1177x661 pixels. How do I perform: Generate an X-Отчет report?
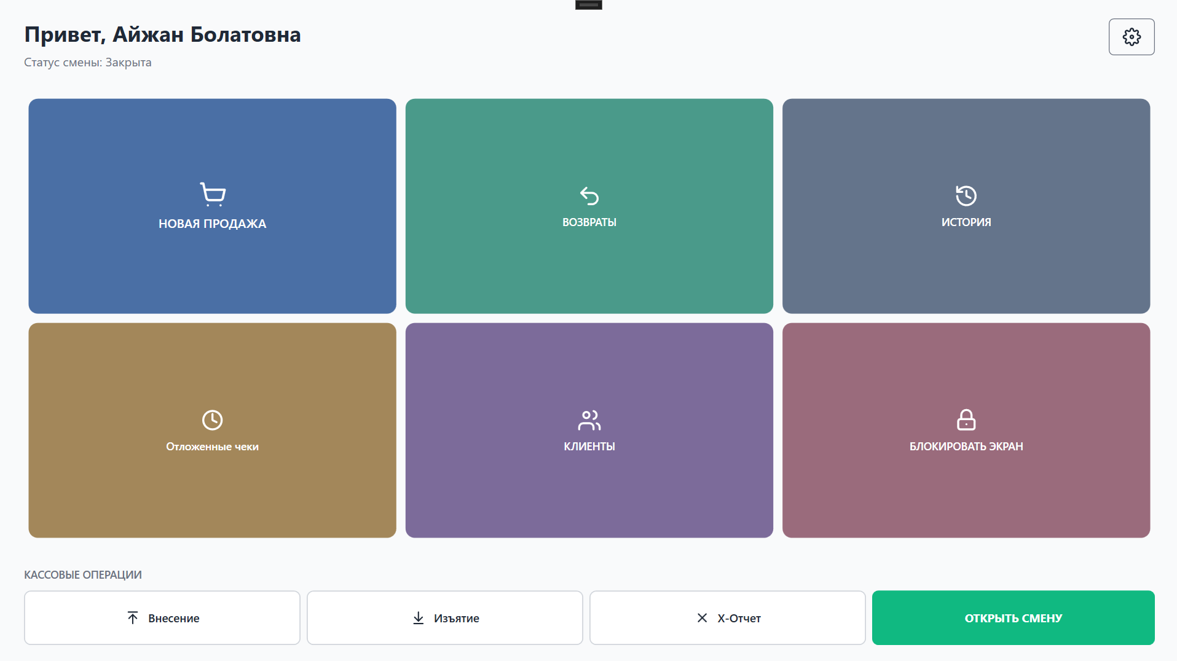(727, 617)
